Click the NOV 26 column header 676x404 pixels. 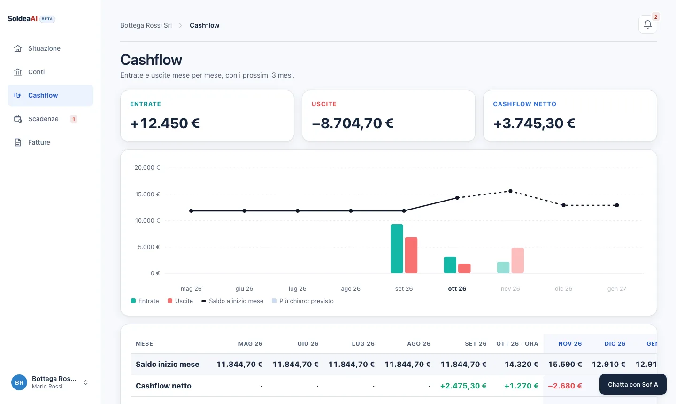tap(570, 343)
